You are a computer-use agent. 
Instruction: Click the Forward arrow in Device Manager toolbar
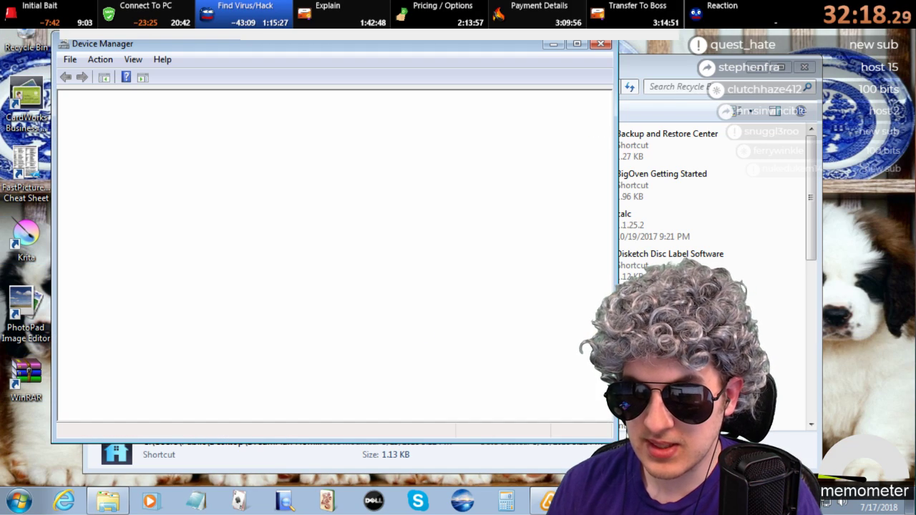82,77
